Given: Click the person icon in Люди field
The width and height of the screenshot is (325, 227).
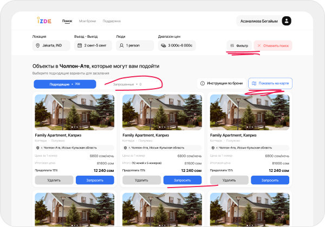Looking at the screenshot, I should point(121,46).
